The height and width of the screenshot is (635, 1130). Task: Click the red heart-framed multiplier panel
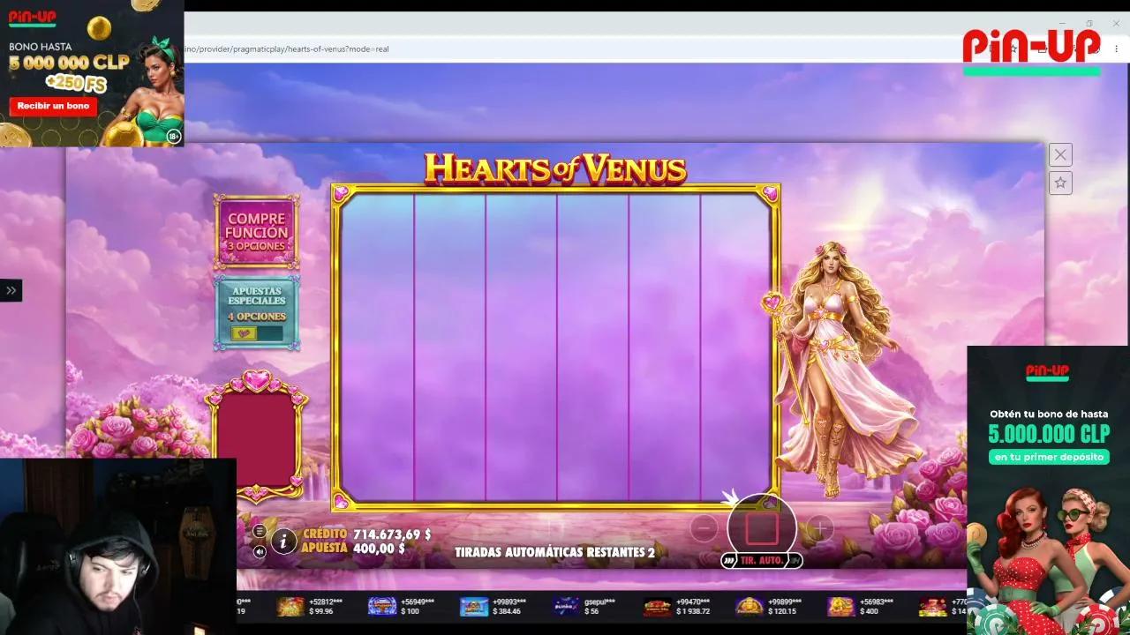(x=256, y=437)
